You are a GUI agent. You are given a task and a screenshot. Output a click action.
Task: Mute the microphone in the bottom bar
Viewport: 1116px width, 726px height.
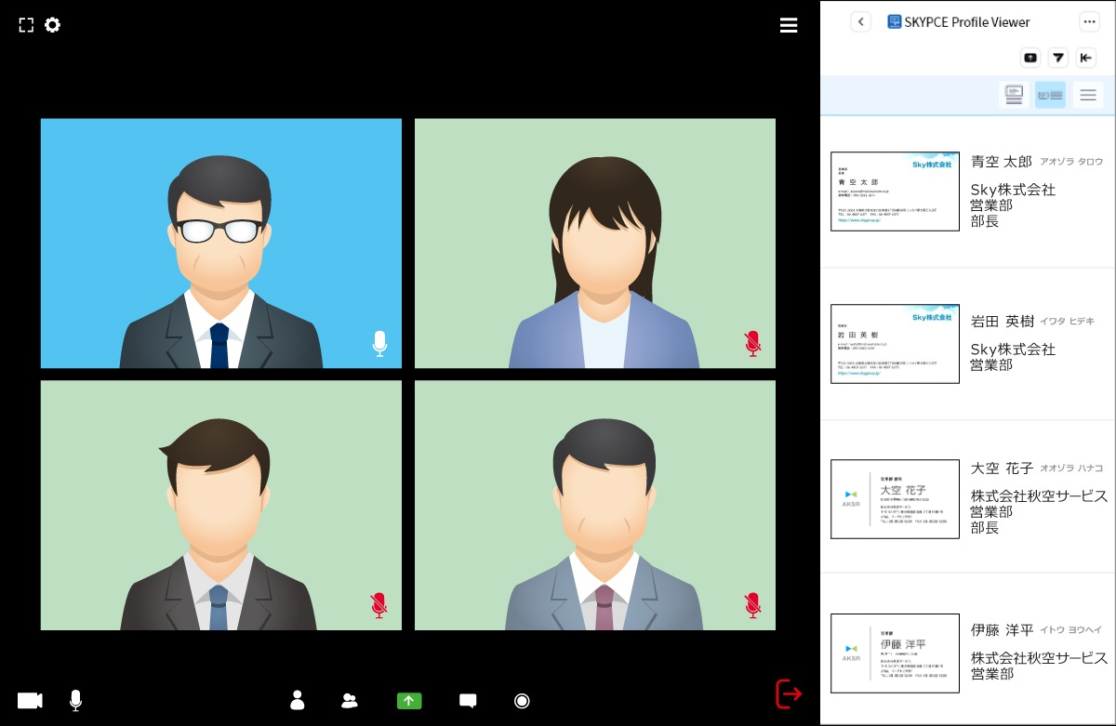tap(75, 701)
